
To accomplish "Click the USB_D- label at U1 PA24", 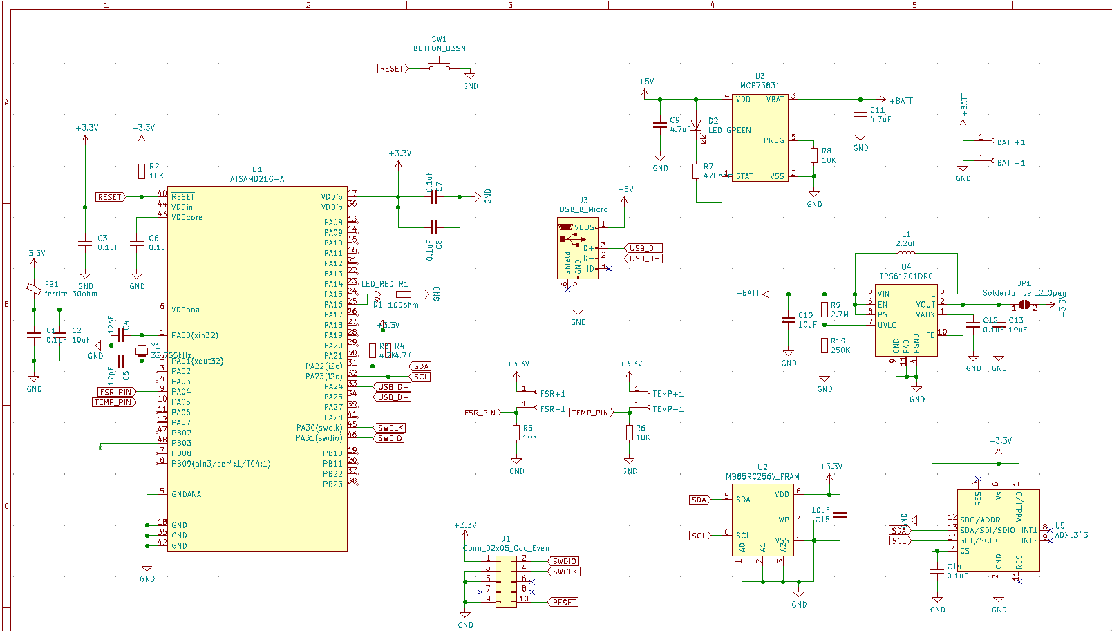I will click(393, 387).
